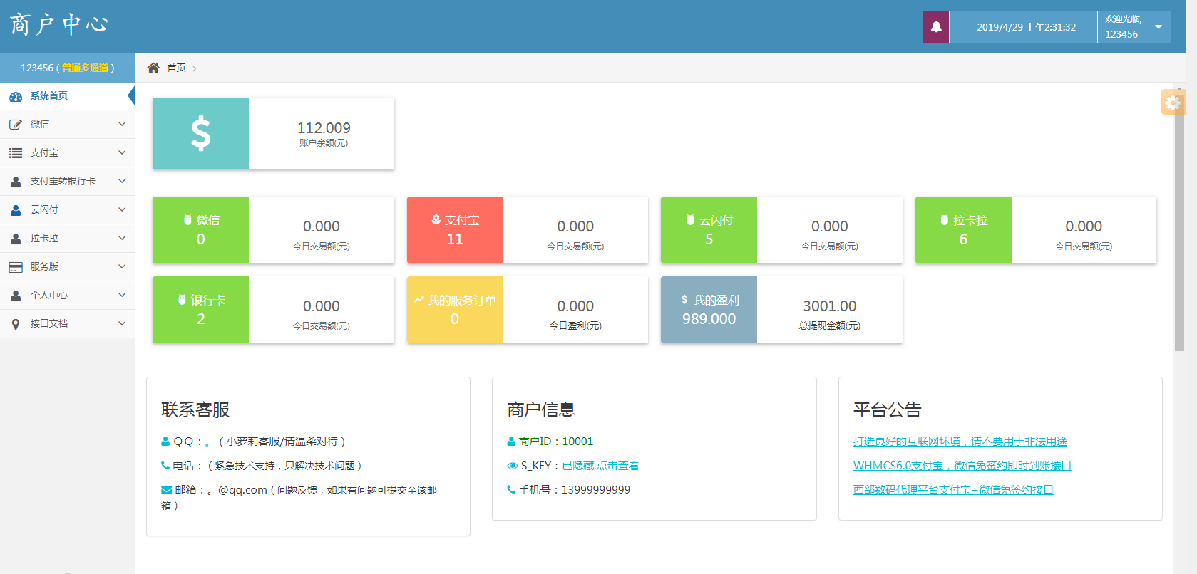The width and height of the screenshot is (1197, 574).
Task: Click the red 支付宝 stats tile
Action: [455, 230]
